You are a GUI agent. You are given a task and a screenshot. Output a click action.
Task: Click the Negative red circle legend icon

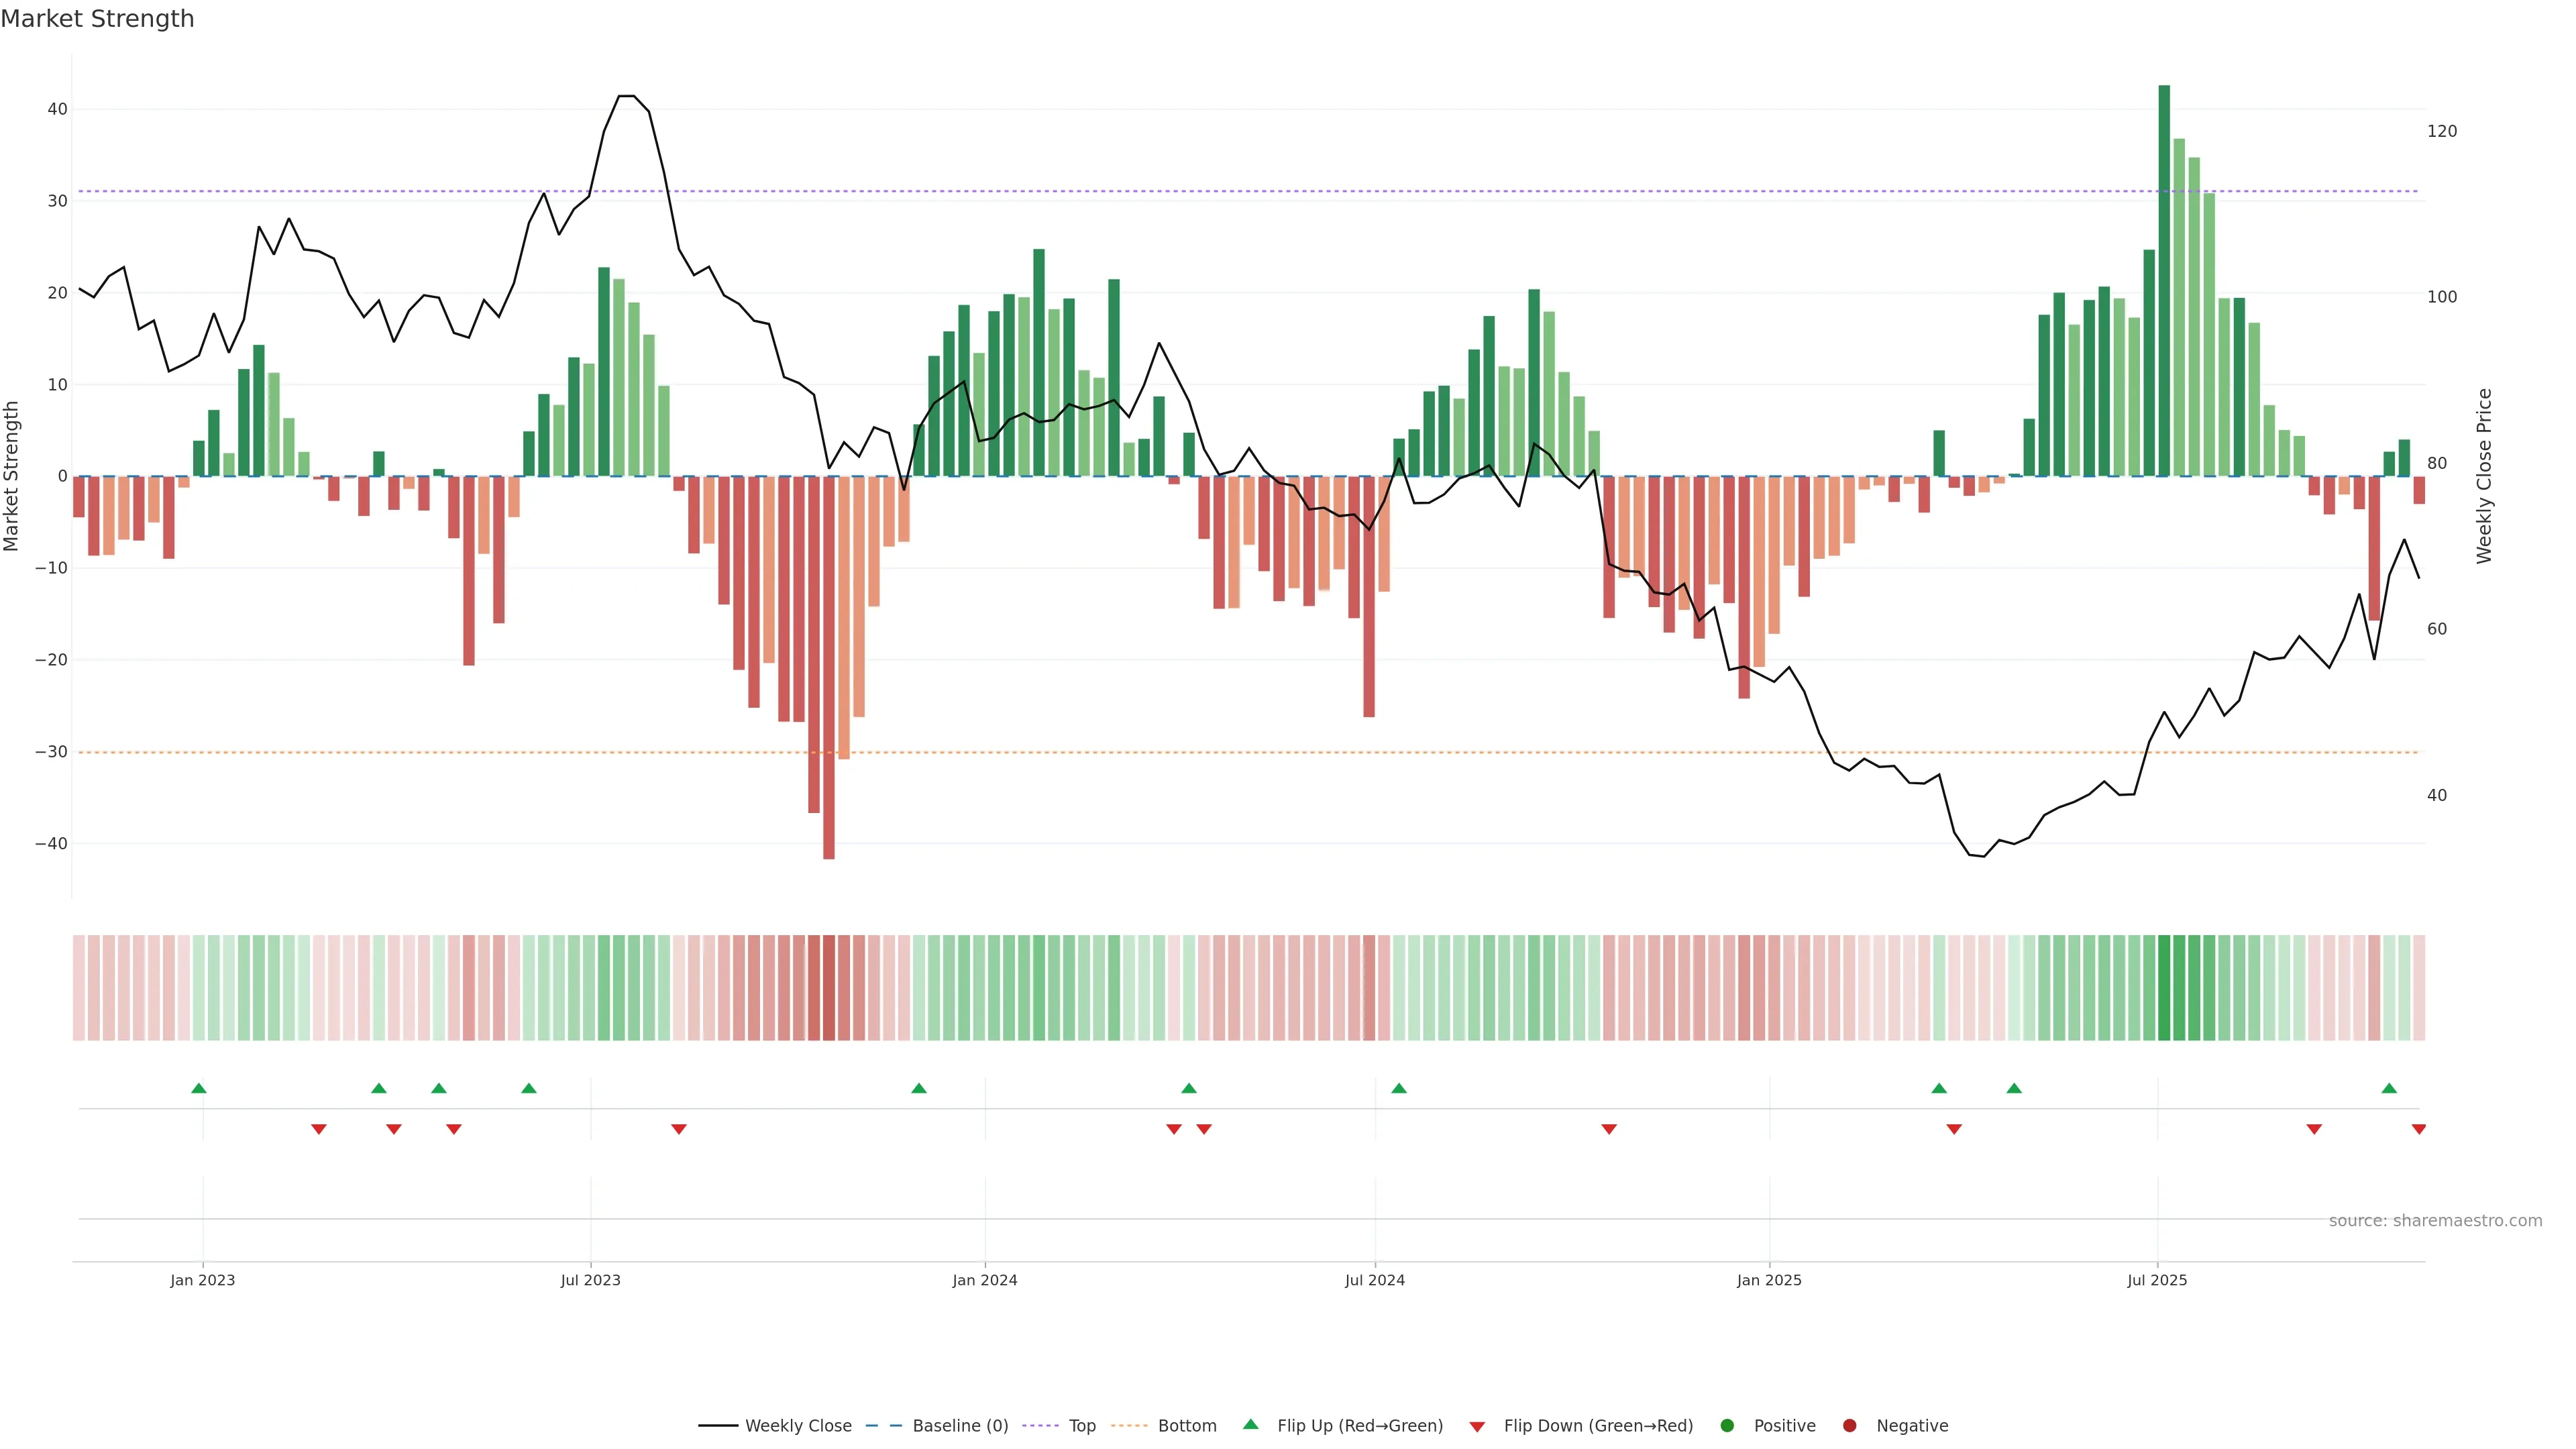[x=1849, y=1426]
